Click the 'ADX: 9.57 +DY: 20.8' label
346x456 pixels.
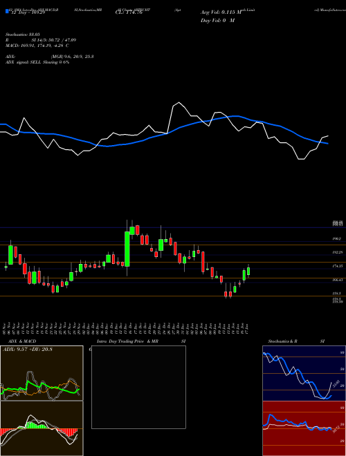tap(28, 349)
